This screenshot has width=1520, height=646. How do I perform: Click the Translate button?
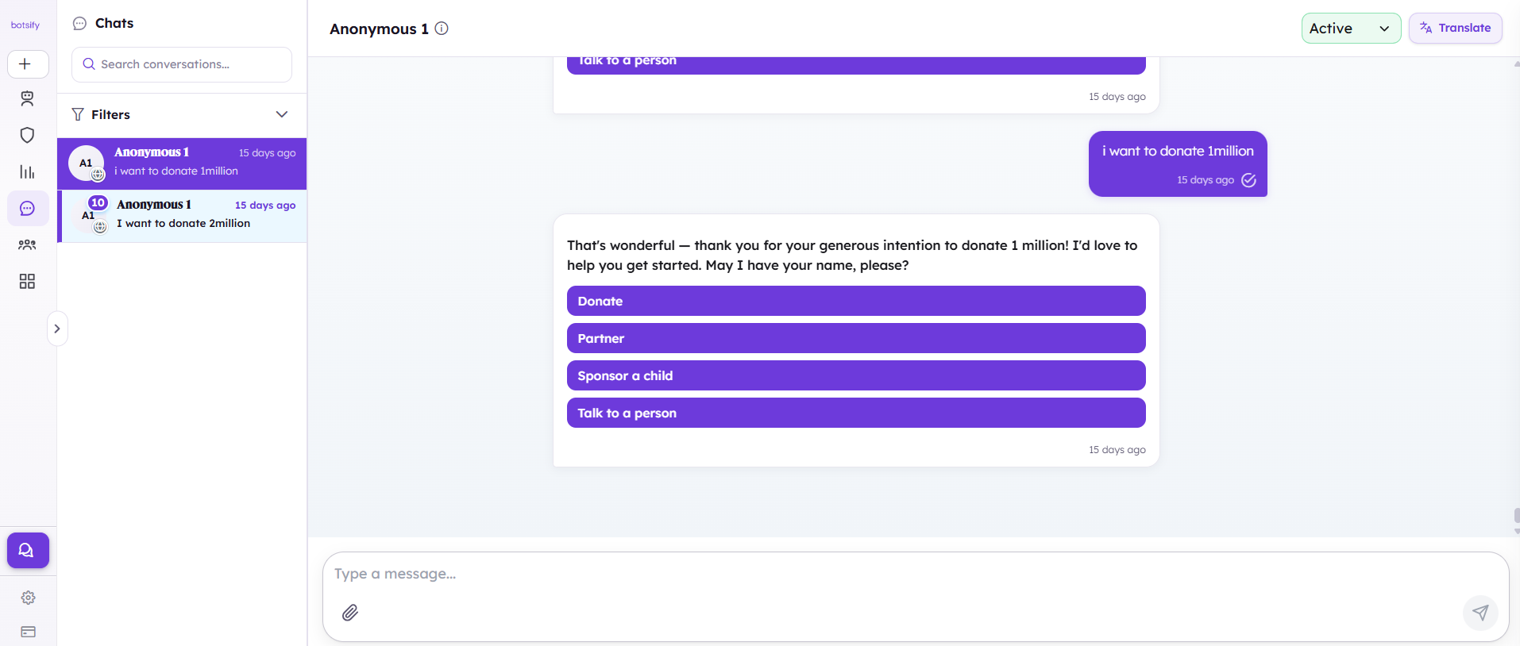pyautogui.click(x=1455, y=29)
